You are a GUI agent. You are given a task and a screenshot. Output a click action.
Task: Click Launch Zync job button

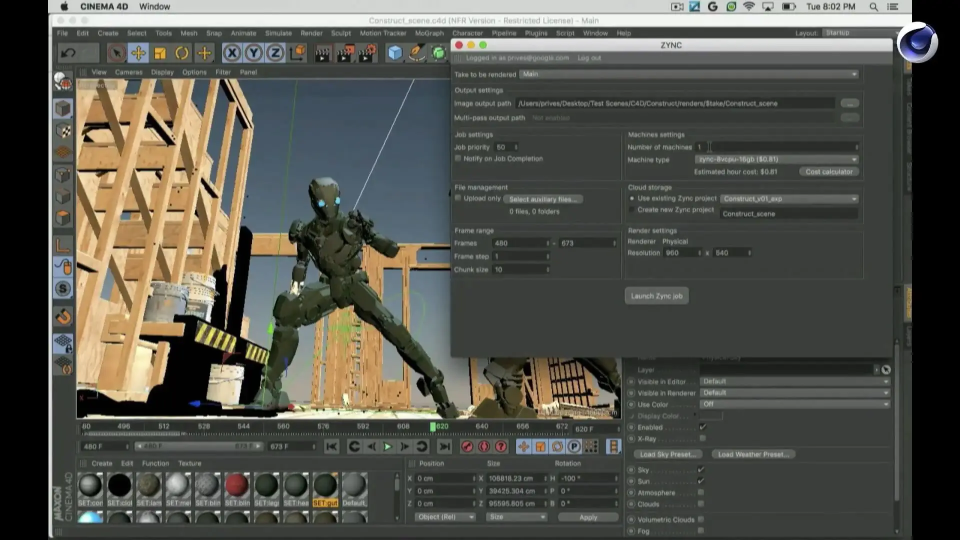[x=656, y=296]
